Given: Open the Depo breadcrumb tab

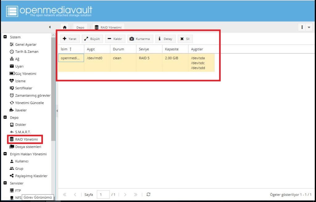Looking at the screenshot, I should click(80, 27).
